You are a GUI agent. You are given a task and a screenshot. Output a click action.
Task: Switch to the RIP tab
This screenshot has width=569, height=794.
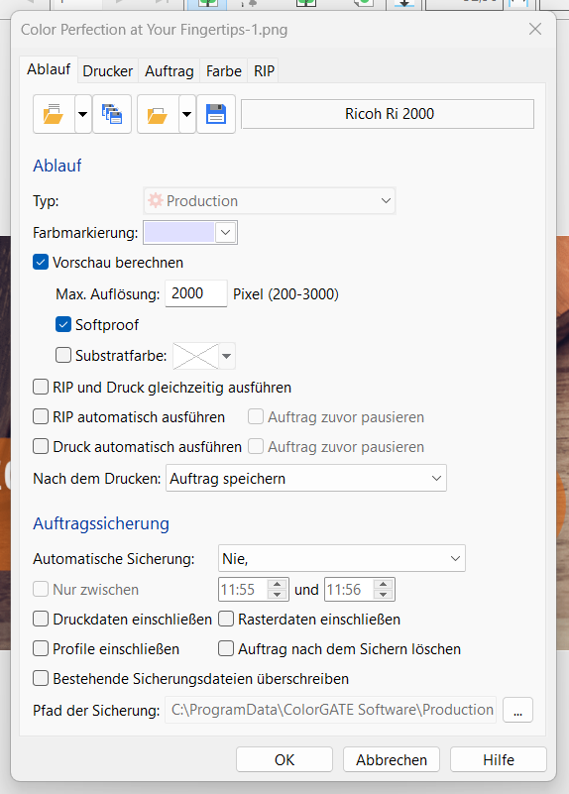(x=265, y=71)
